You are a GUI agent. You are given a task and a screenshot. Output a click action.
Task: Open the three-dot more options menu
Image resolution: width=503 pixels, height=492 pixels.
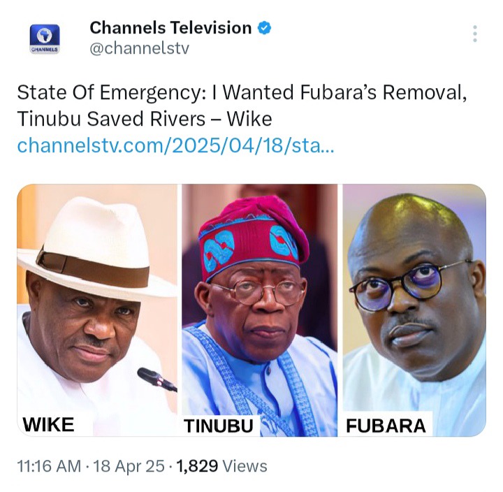[475, 34]
